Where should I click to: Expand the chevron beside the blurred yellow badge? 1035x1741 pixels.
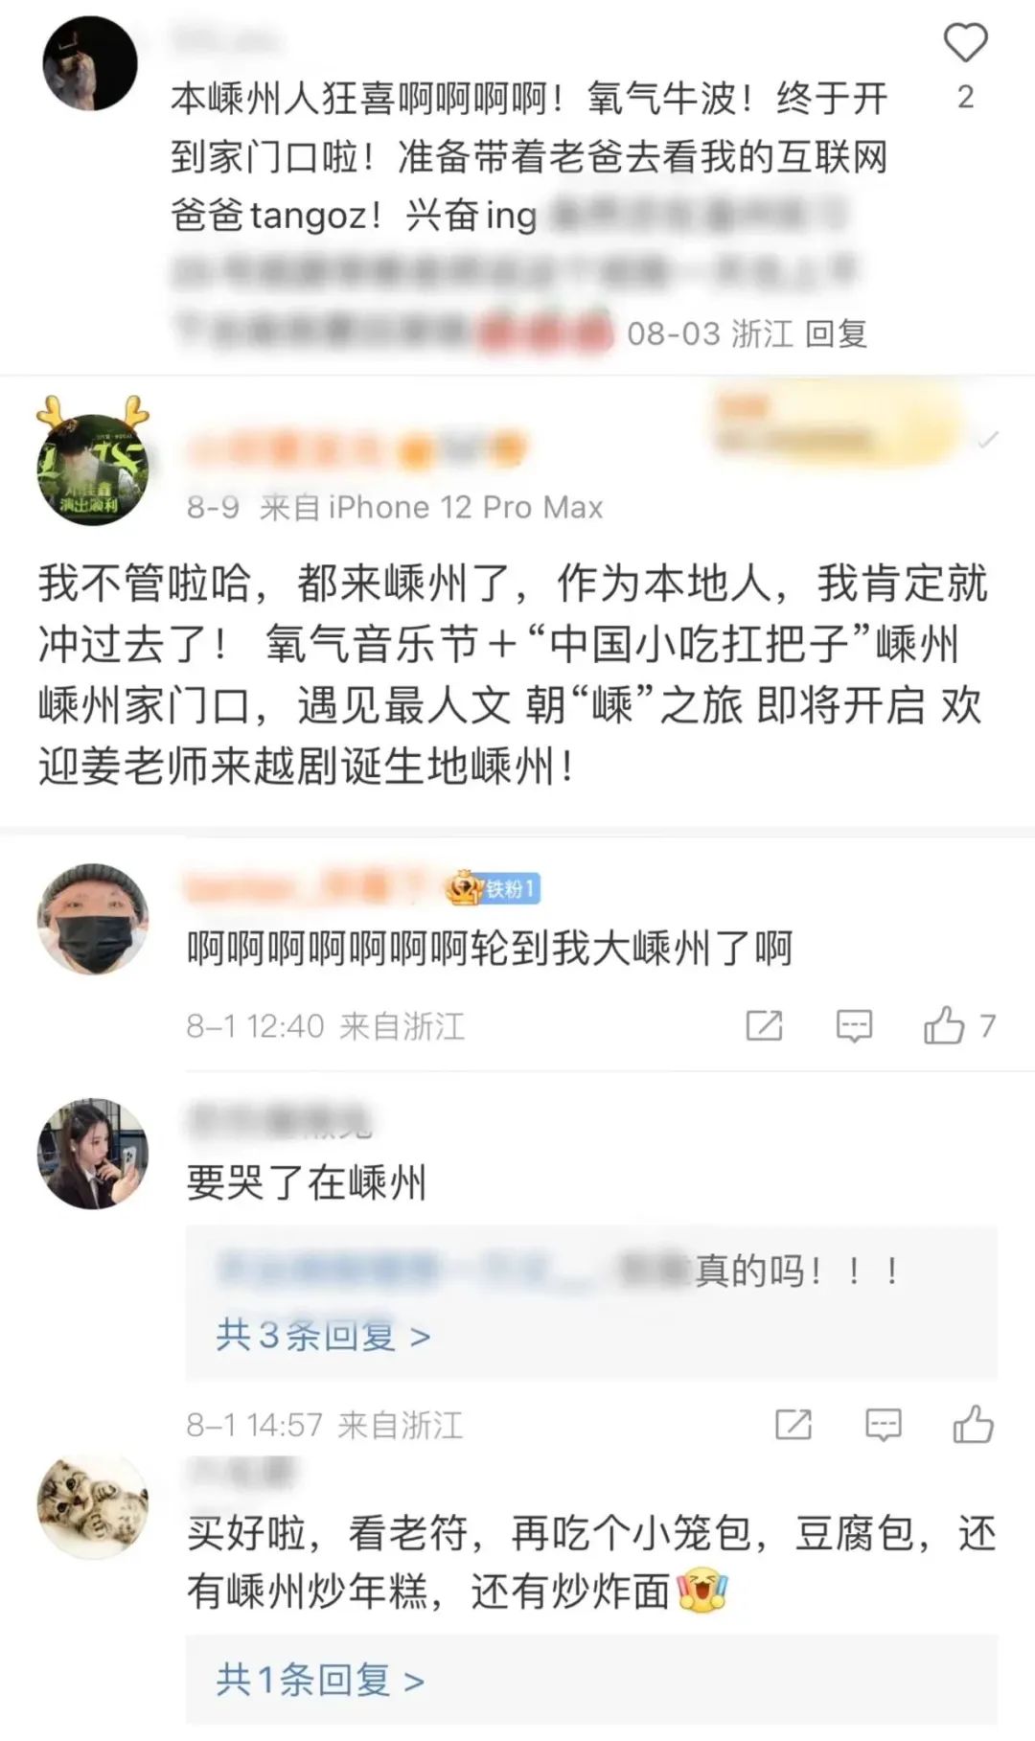[x=987, y=440]
